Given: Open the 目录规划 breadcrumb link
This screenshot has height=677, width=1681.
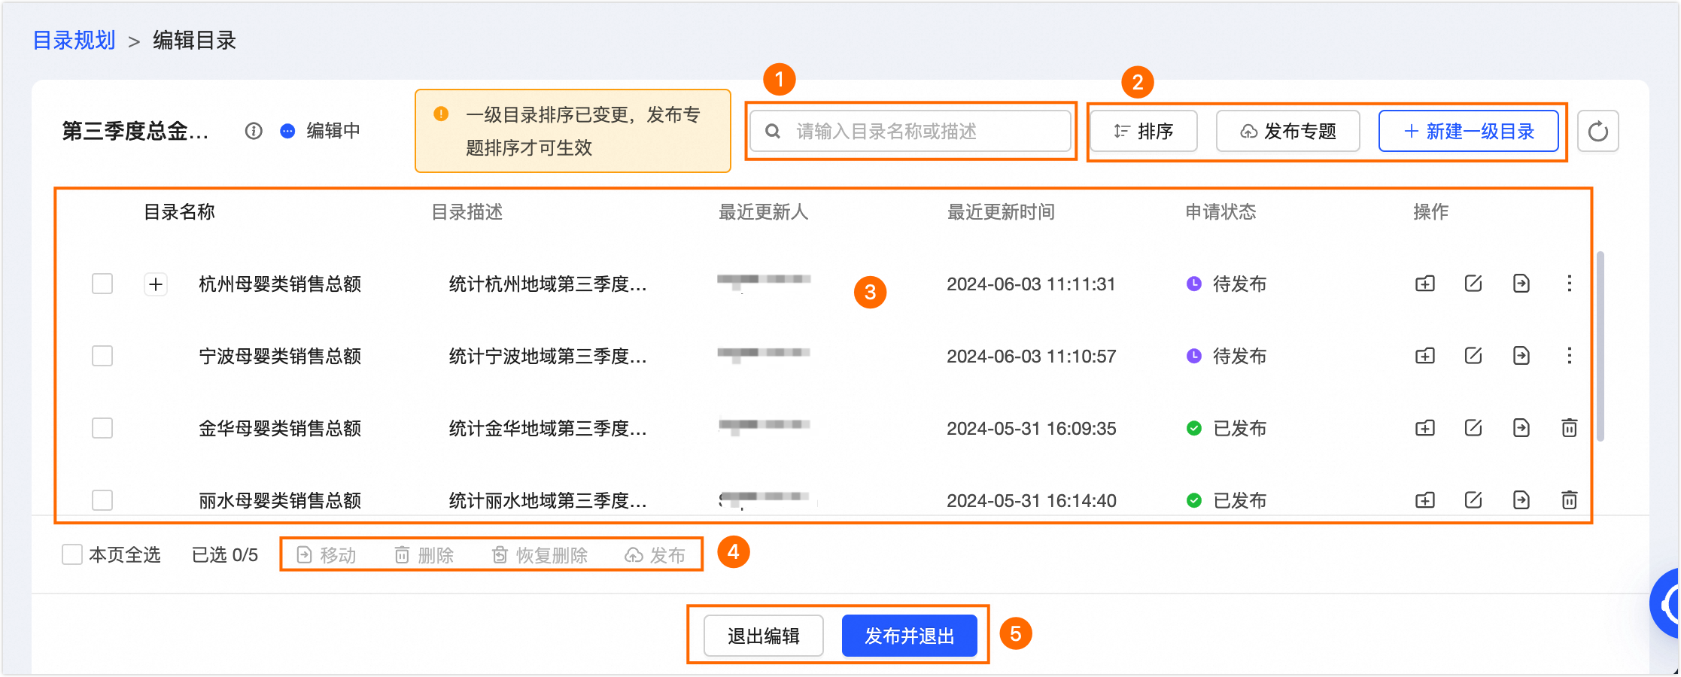Looking at the screenshot, I should pyautogui.click(x=74, y=40).
